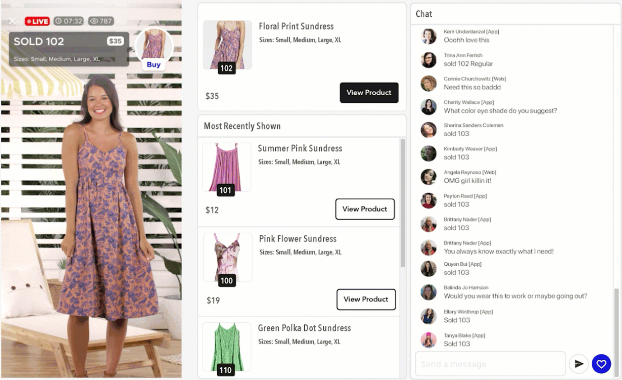Click Tanya Blake's profile avatar
The image size is (622, 380).
tap(428, 340)
